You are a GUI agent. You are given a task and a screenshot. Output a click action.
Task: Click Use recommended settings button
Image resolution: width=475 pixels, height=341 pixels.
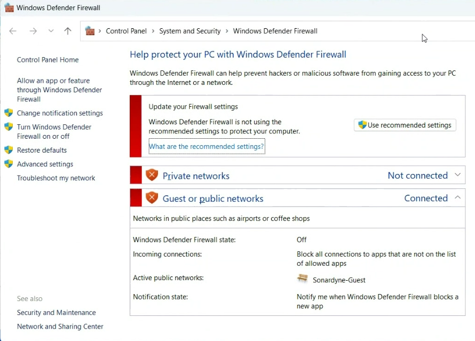coord(405,125)
